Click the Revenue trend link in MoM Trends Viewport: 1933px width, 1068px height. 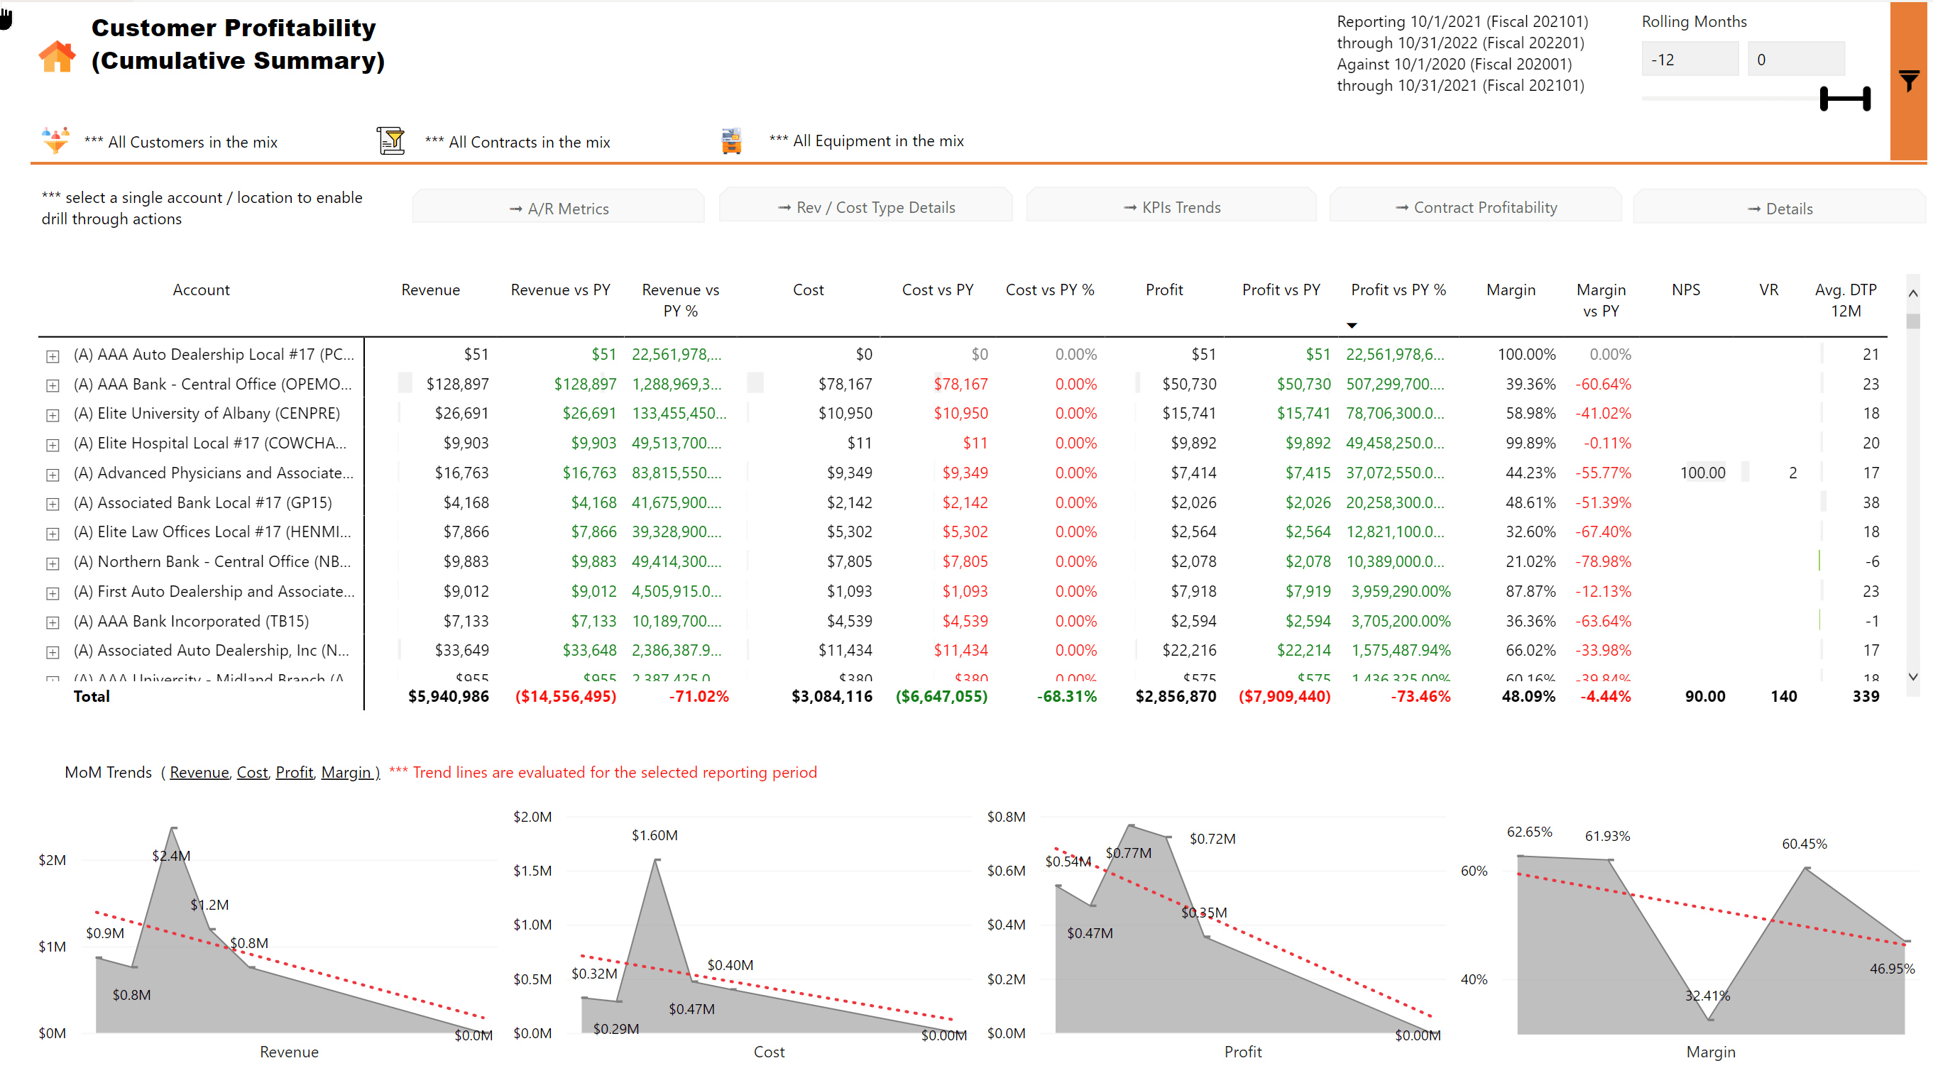coord(198,772)
